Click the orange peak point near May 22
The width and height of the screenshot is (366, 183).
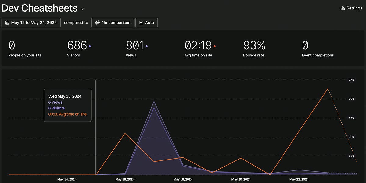pyautogui.click(x=328, y=88)
